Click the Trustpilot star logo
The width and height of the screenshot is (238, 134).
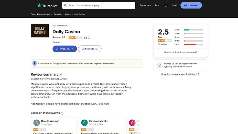[39, 5]
